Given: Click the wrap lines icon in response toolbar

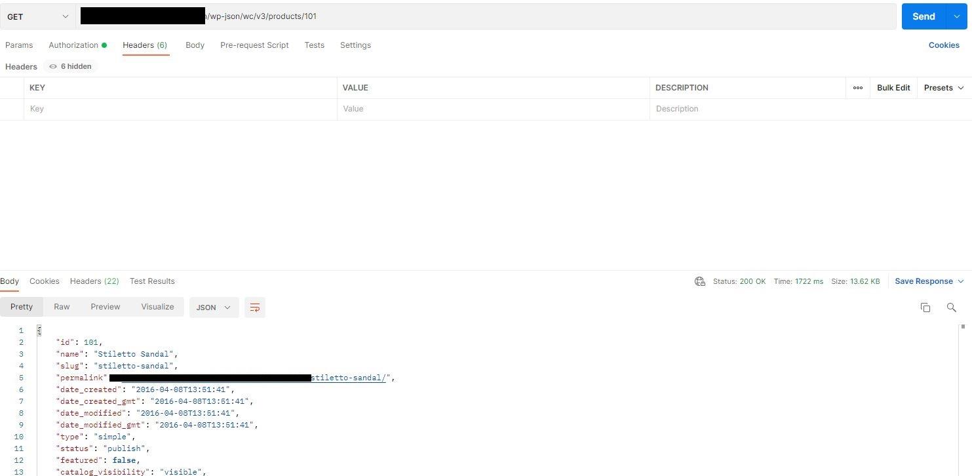Looking at the screenshot, I should point(255,307).
